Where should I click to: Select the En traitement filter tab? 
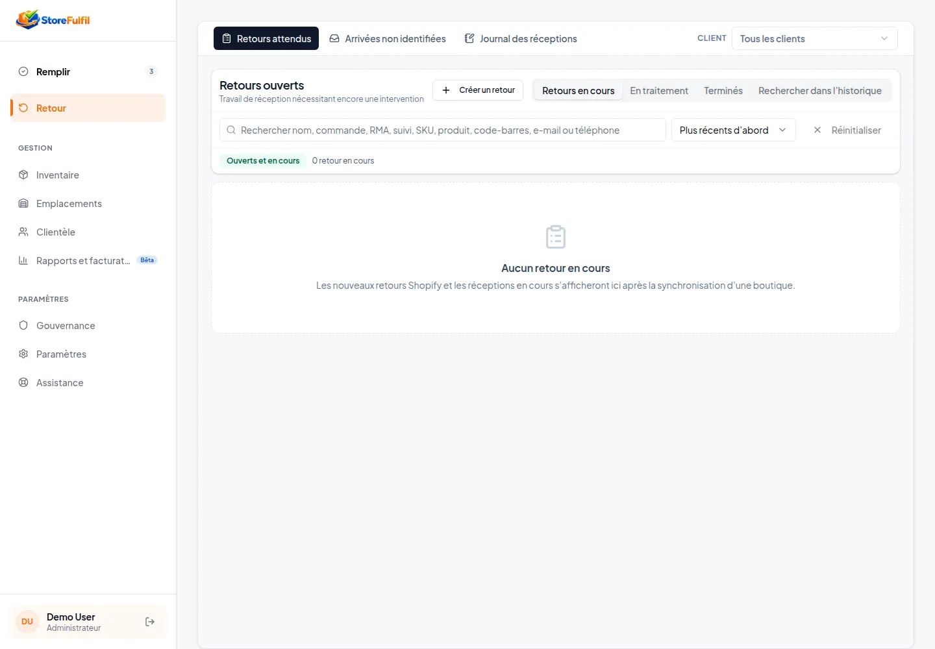point(659,90)
